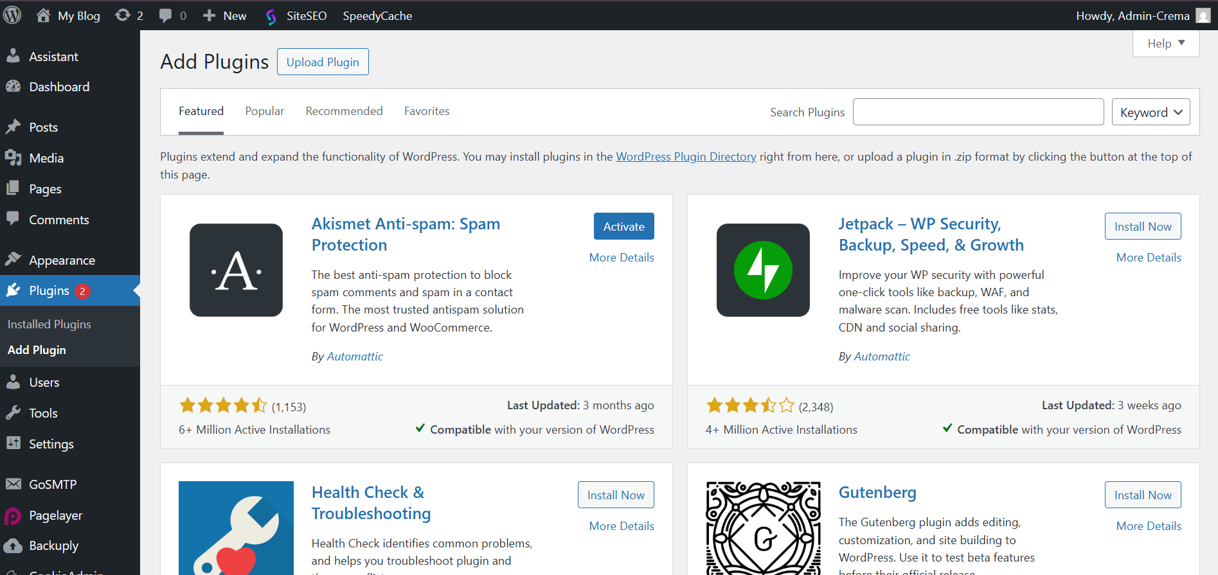Open Health Check & Troubleshooting title link
The height and width of the screenshot is (575, 1218).
371,502
